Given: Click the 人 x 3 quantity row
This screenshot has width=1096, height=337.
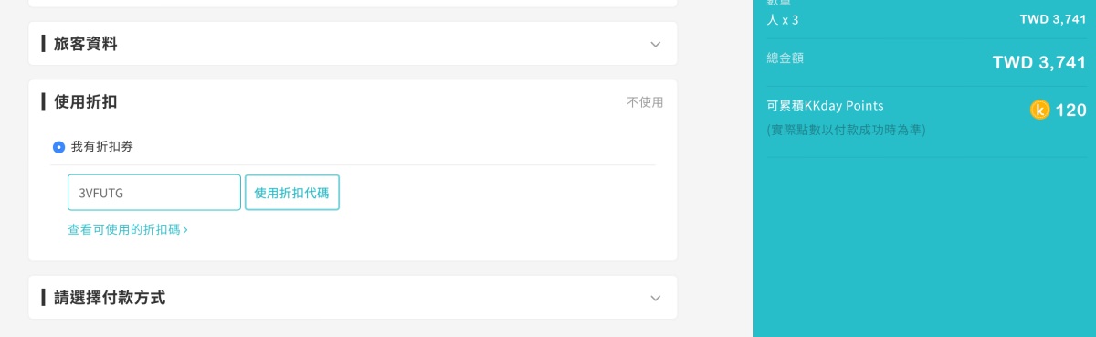Looking at the screenshot, I should click(x=926, y=19).
